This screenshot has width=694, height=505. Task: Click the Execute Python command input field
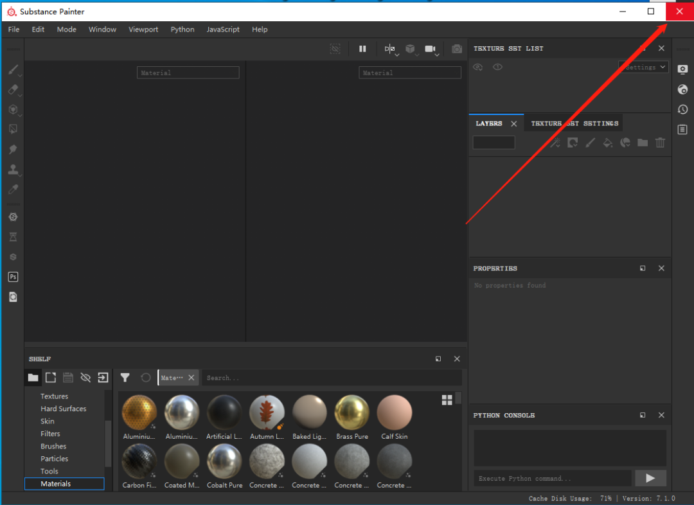point(553,479)
